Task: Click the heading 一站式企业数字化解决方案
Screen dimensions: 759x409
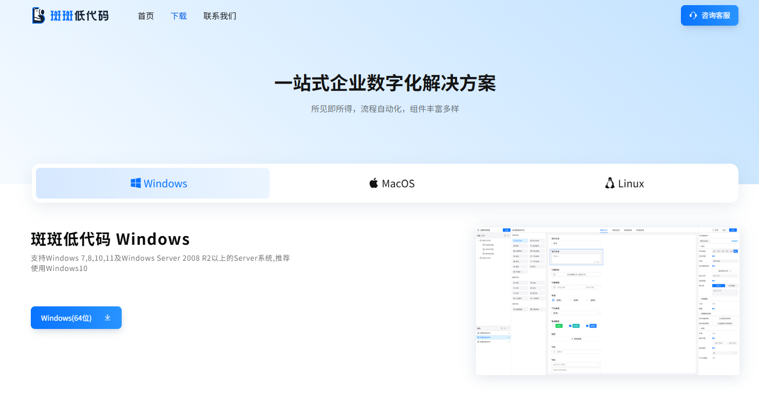Action: pos(385,83)
